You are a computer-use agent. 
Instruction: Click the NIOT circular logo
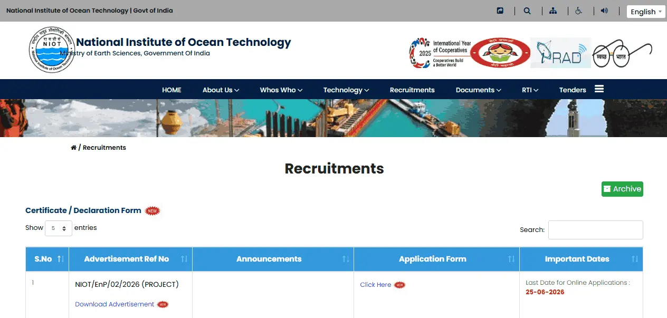pos(52,50)
